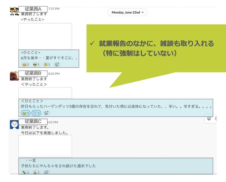This screenshot has width=226, height=182.
Task: Click 従業員C's message text 今日は以下を実施しました
Action: pos(44,133)
